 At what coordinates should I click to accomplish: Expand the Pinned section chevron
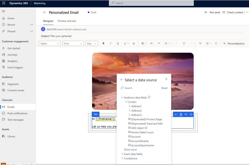(32, 31)
